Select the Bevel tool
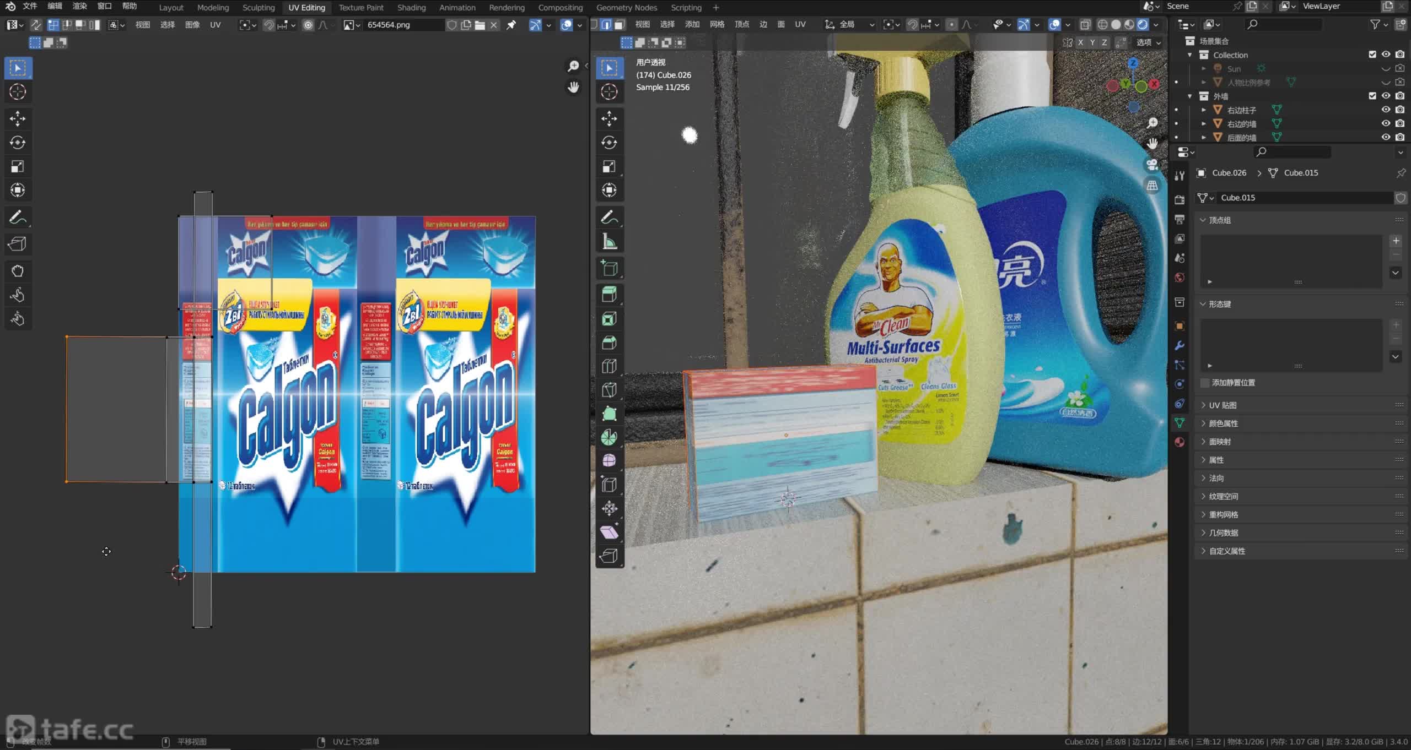The image size is (1411, 750). (x=609, y=343)
